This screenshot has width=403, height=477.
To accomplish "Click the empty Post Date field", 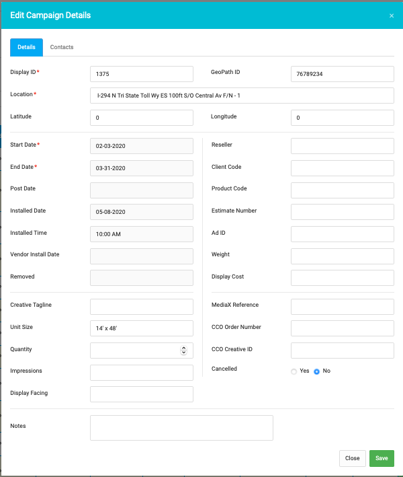I will point(142,190).
